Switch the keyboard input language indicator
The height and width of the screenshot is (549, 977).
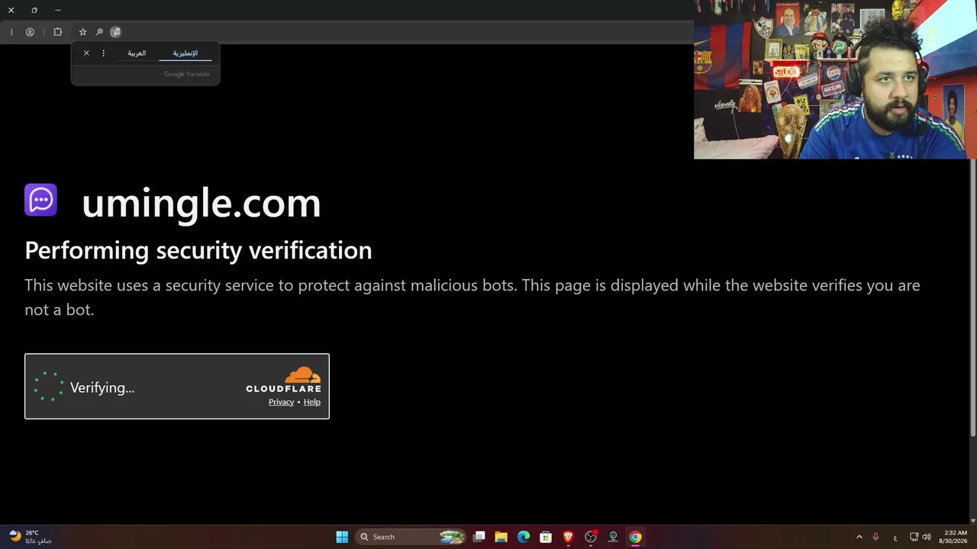click(895, 538)
